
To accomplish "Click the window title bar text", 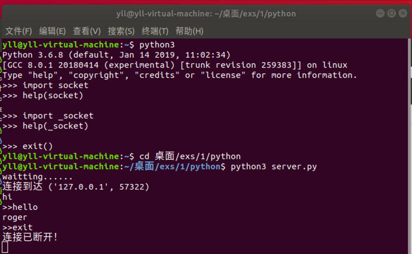I will click(x=206, y=13).
